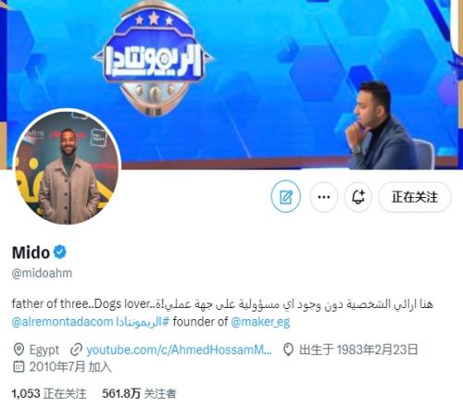Click the blue verified badge next to Mido

pyautogui.click(x=60, y=252)
